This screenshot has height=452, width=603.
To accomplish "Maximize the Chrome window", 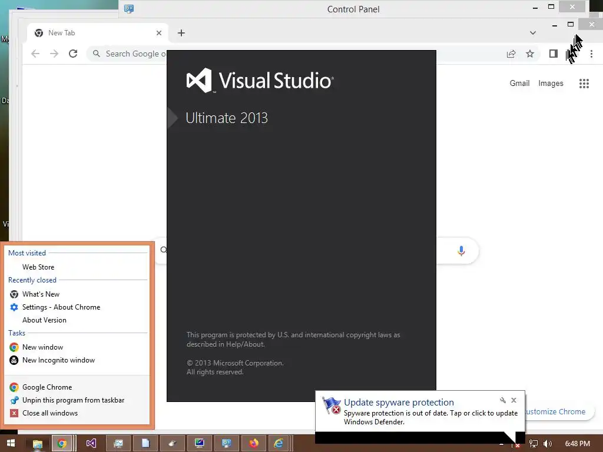I will click(571, 24).
